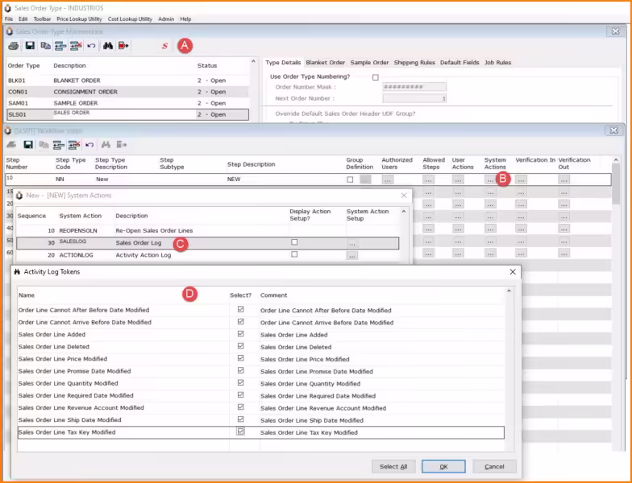Open the Toolbar menu

pyautogui.click(x=42, y=19)
